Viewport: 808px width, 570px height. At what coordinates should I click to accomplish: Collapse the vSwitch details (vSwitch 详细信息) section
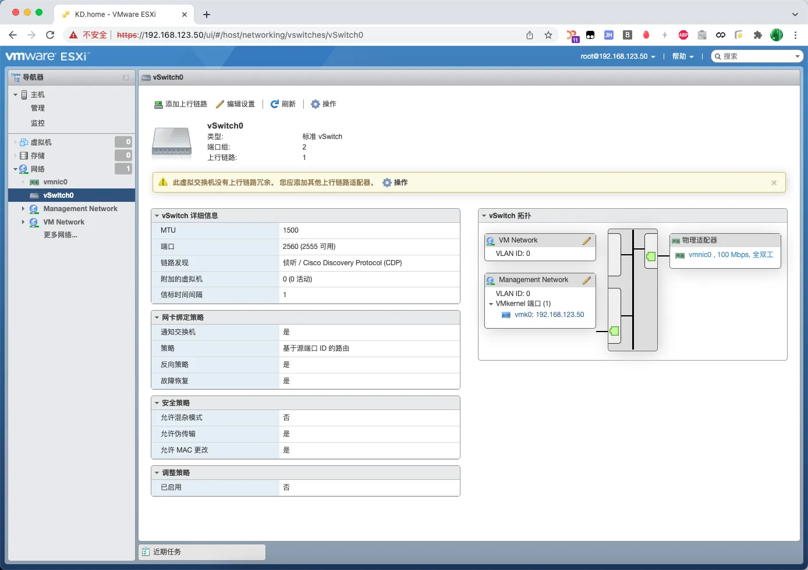tap(157, 216)
